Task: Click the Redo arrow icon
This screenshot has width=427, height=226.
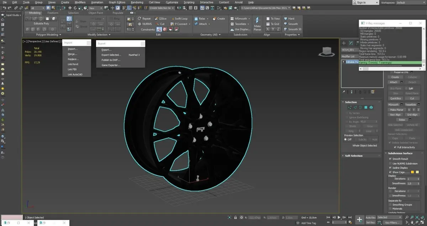Action: 10,8
